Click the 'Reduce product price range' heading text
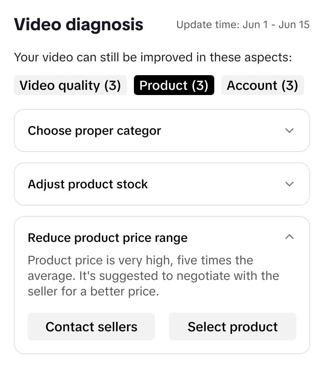The image size is (324, 368). [x=108, y=238]
